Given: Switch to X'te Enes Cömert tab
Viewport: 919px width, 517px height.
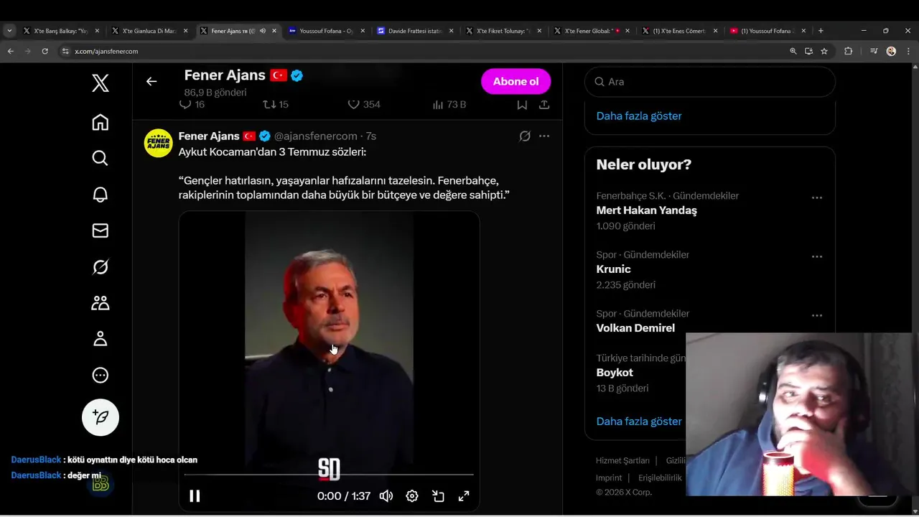Looking at the screenshot, I should pos(681,31).
